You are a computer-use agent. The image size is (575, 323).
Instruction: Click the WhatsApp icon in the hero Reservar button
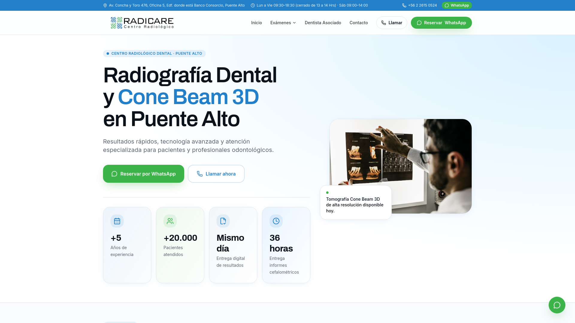point(114,174)
